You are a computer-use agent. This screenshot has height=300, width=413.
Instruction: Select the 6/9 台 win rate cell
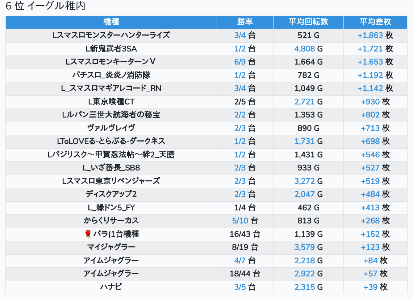(x=245, y=62)
